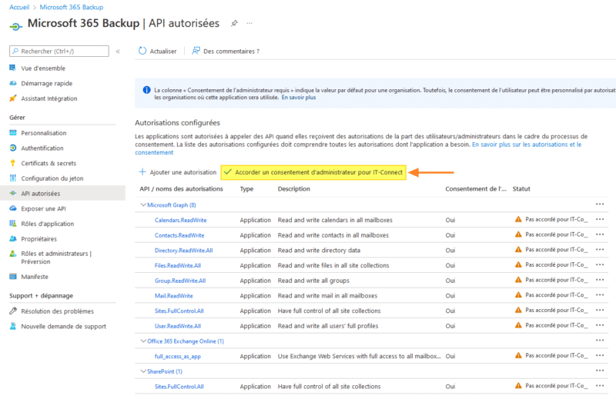Collapse the Office 365 Exchange Online (1) group

coord(143,341)
